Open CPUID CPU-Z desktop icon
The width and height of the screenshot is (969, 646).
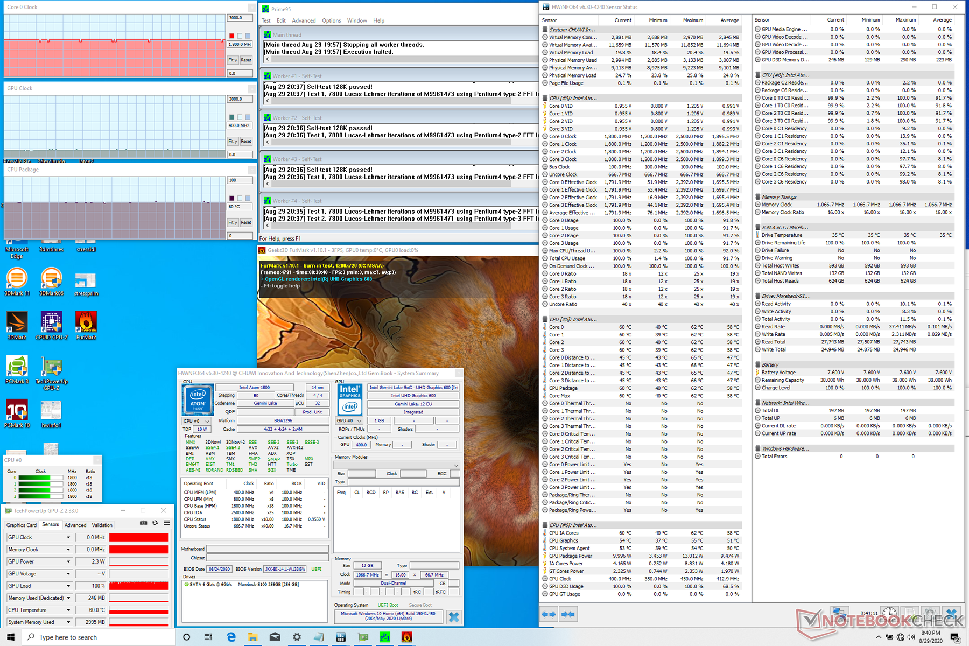52,326
